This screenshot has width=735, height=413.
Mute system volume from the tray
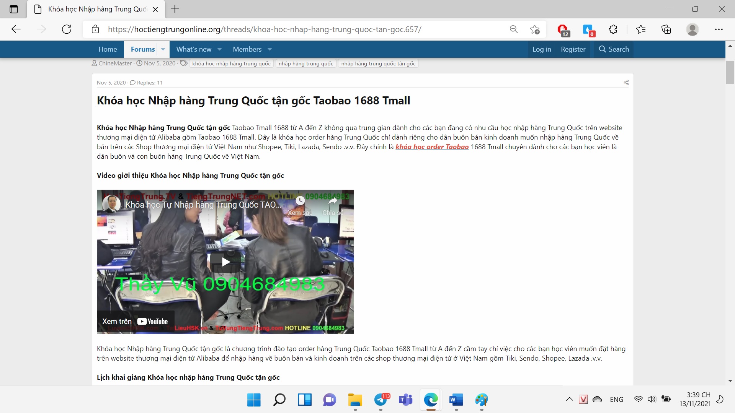(652, 399)
